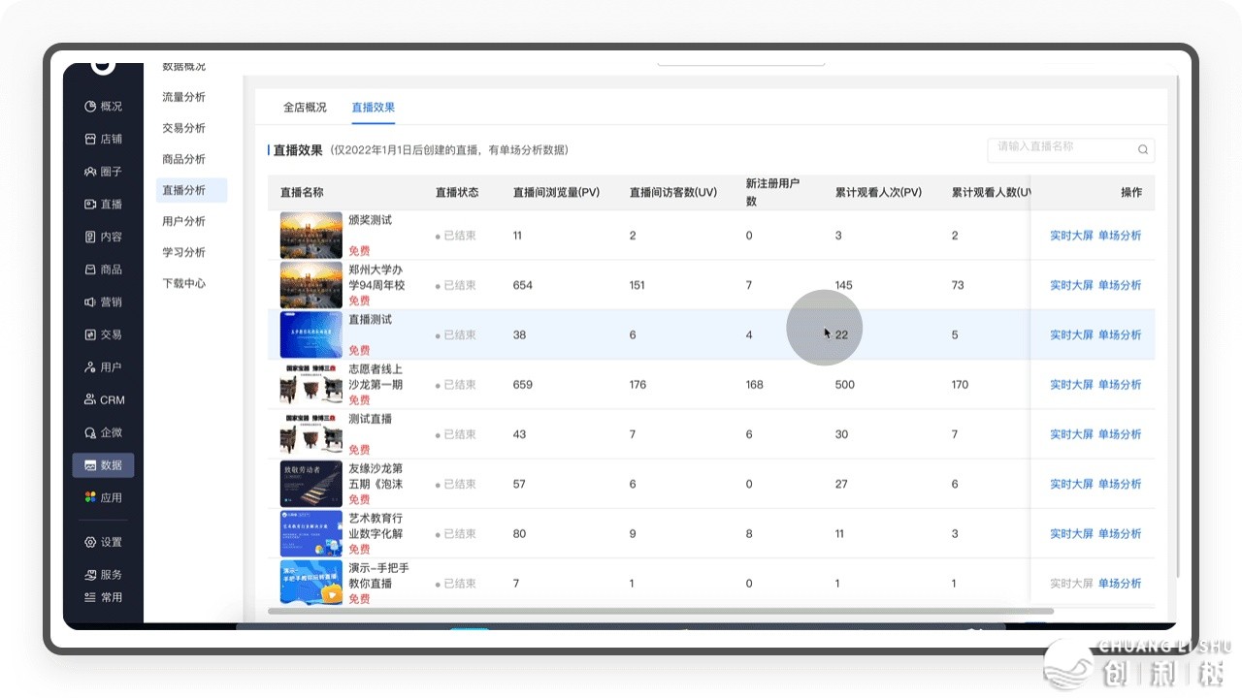
Task: Open the 直播 live icon in sidebar
Action: click(90, 205)
